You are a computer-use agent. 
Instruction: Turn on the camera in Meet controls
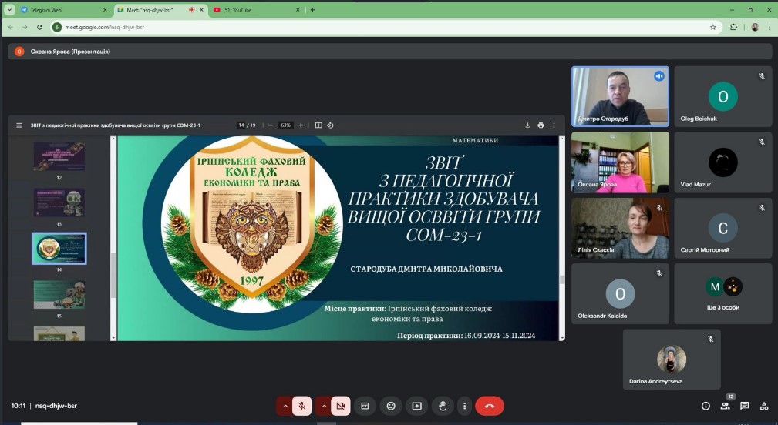[340, 406]
